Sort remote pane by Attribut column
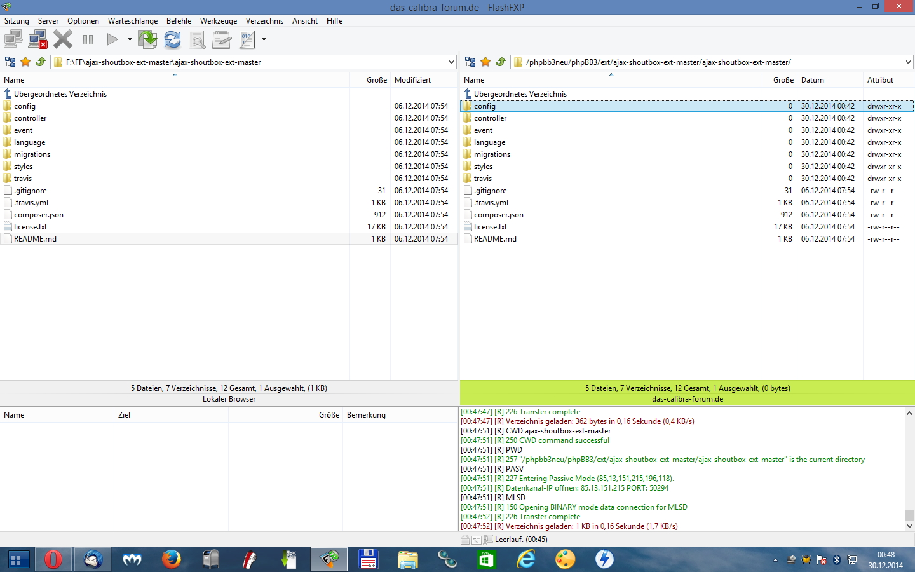The image size is (915, 572). 889,80
